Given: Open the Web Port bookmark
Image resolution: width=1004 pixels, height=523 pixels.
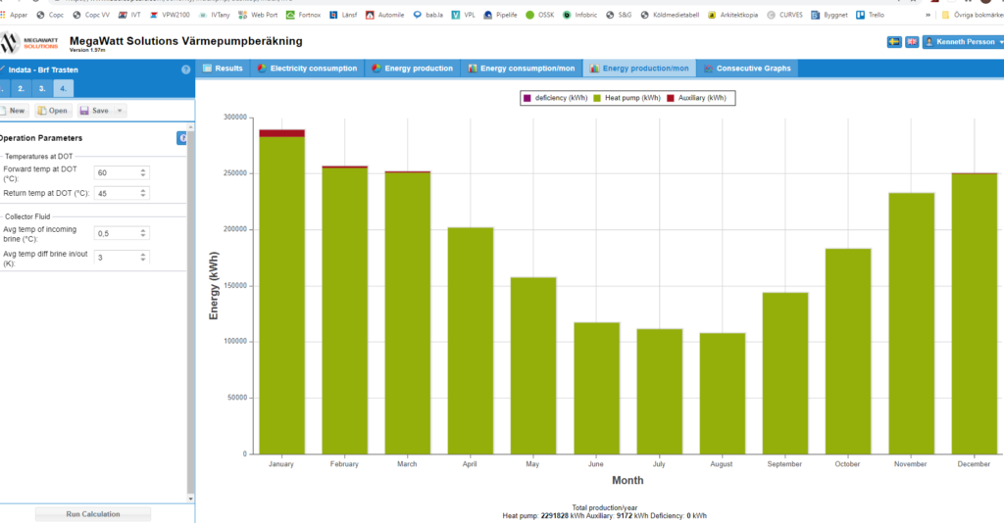Looking at the screenshot, I should coord(258,15).
